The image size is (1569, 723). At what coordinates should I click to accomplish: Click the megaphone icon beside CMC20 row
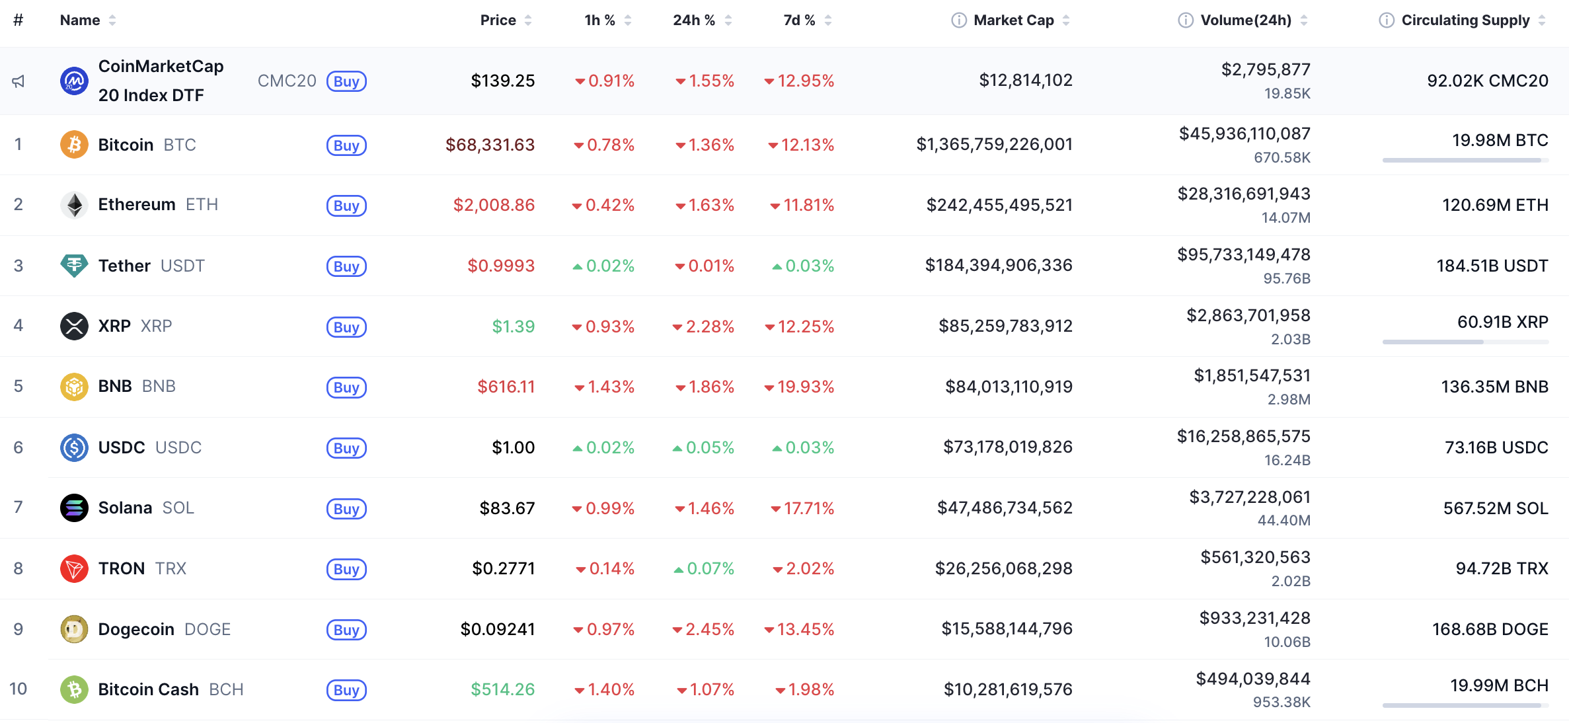[19, 81]
